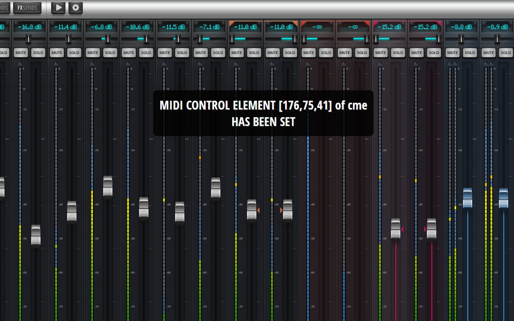Grab the red fader of the left-panned -15.2 dB channel

396,229
